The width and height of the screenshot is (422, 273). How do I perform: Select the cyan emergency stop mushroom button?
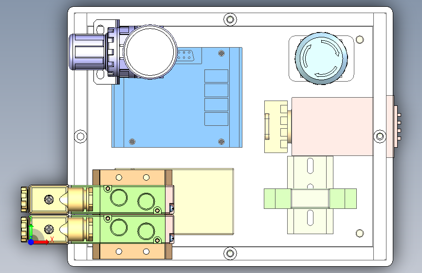321,58
